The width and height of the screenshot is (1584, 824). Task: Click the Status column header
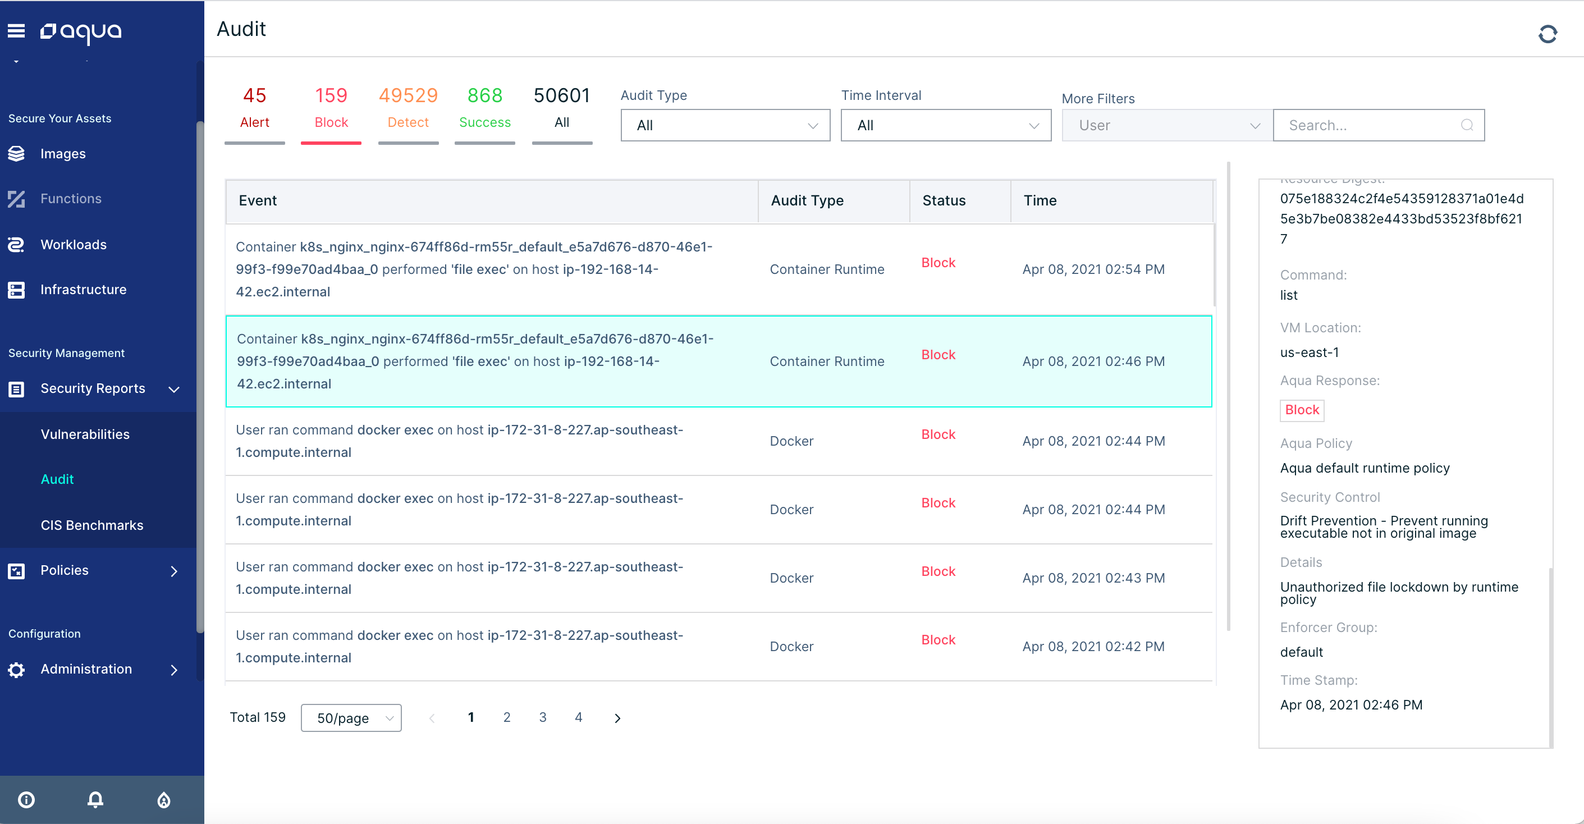pos(960,201)
